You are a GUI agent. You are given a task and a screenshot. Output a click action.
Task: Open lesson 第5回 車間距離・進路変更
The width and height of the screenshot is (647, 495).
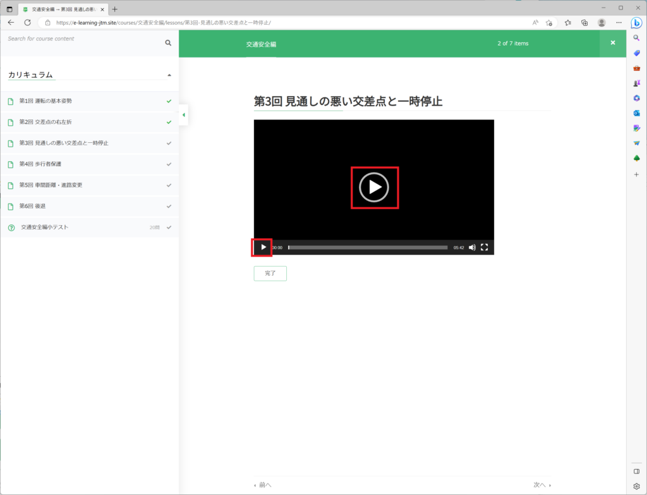point(51,185)
